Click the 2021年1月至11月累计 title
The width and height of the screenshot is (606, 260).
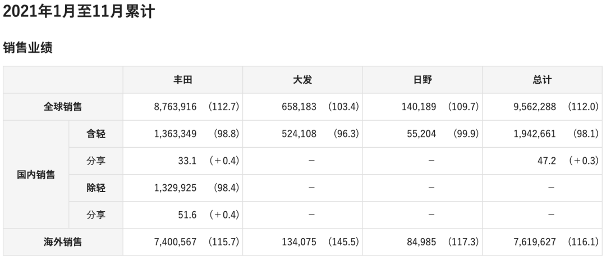[x=78, y=12]
